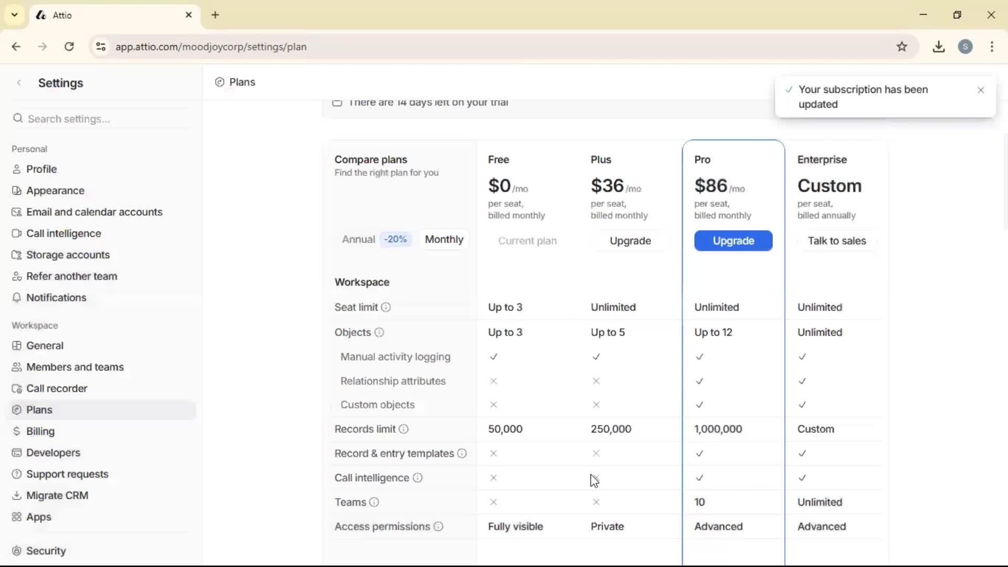Open Storage accounts settings
1008x567 pixels.
[x=68, y=255]
